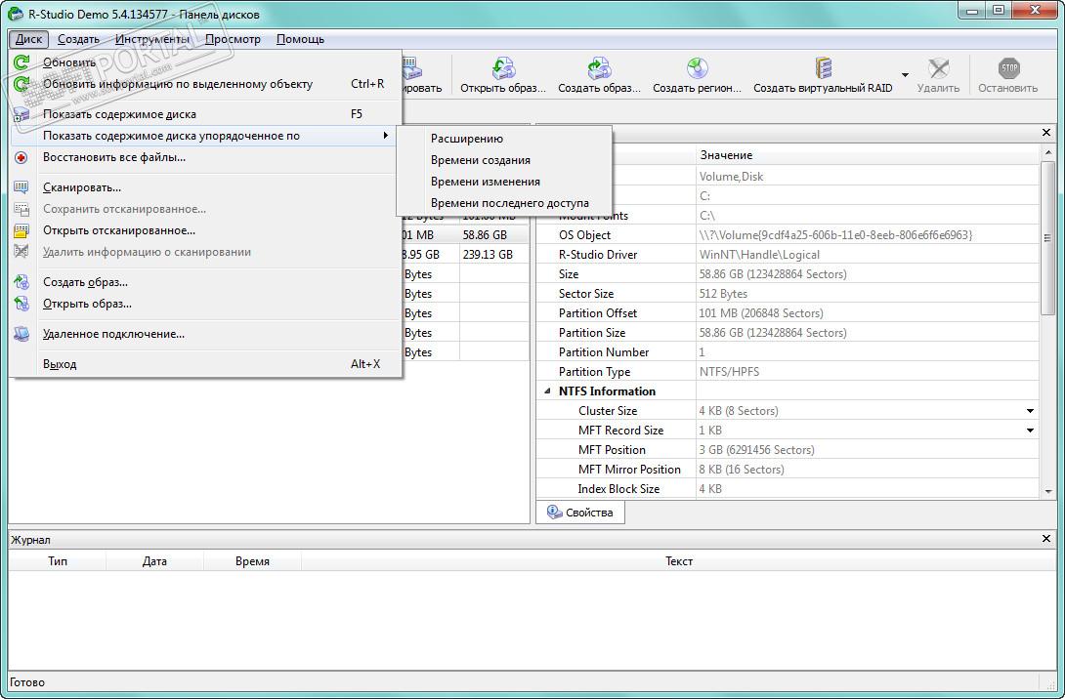The height and width of the screenshot is (699, 1065).
Task: Switch to the Свойства tab
Action: coord(580,514)
